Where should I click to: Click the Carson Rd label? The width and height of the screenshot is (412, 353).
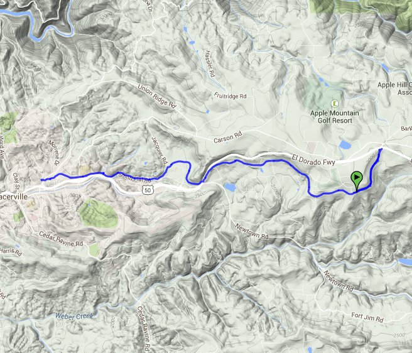(227, 138)
